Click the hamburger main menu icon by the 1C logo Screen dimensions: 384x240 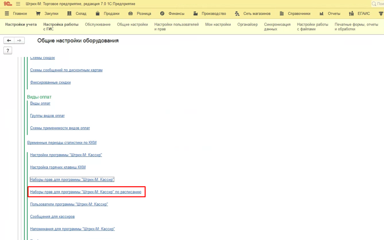(18, 4)
